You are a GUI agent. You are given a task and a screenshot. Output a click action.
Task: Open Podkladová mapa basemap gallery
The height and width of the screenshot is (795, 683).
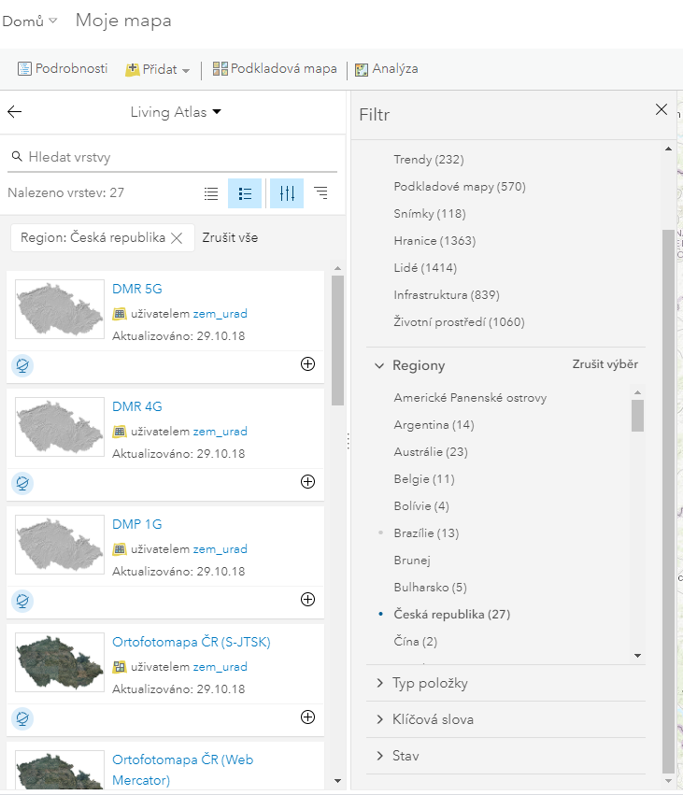(275, 68)
